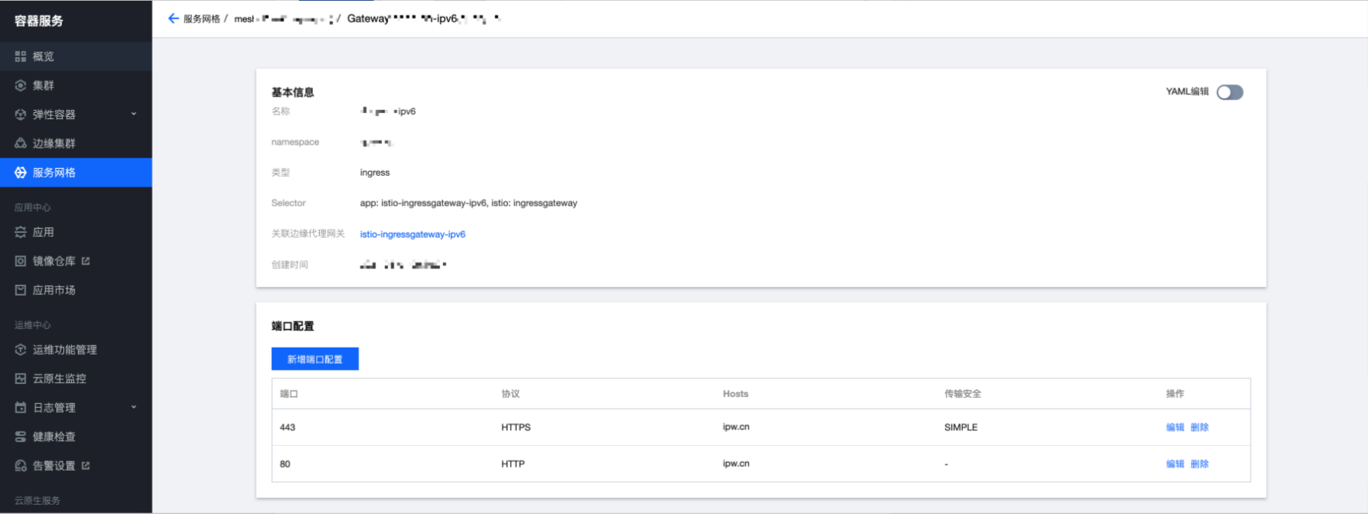1368x514 pixels.
Task: Select the 服务网格 menu item
Action: pos(76,173)
